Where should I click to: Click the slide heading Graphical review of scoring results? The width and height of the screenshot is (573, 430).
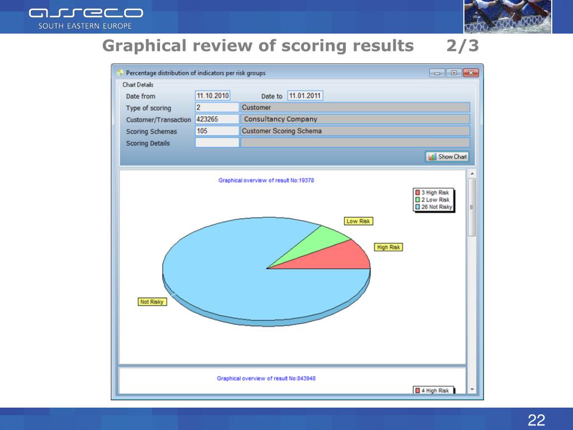tap(258, 46)
